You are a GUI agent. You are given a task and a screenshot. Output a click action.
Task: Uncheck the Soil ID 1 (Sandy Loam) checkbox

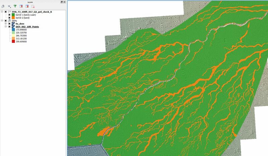[9, 15]
